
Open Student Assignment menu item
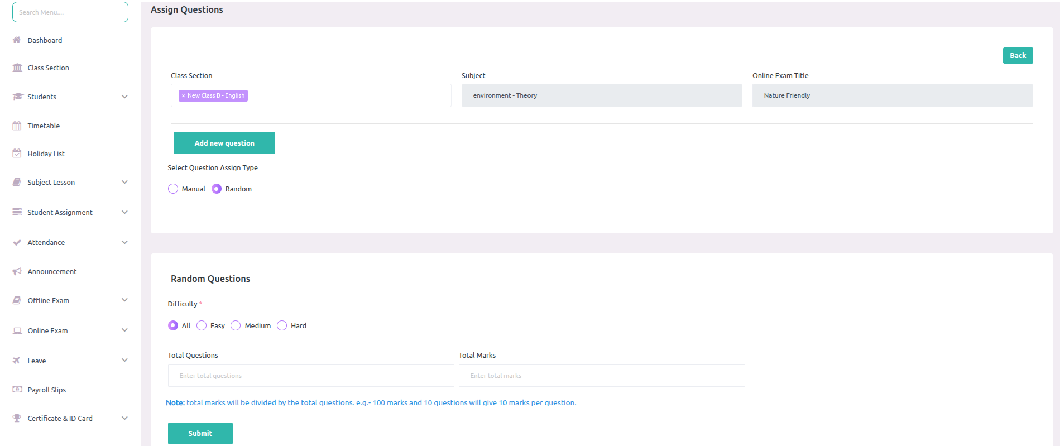[x=60, y=212]
